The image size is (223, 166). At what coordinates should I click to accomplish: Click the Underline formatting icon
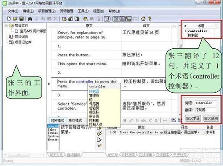137,120
